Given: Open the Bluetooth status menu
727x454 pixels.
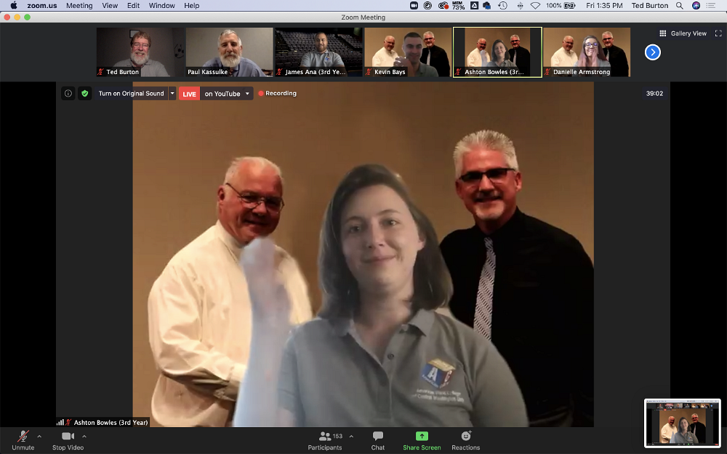Looking at the screenshot, I should click(x=521, y=6).
